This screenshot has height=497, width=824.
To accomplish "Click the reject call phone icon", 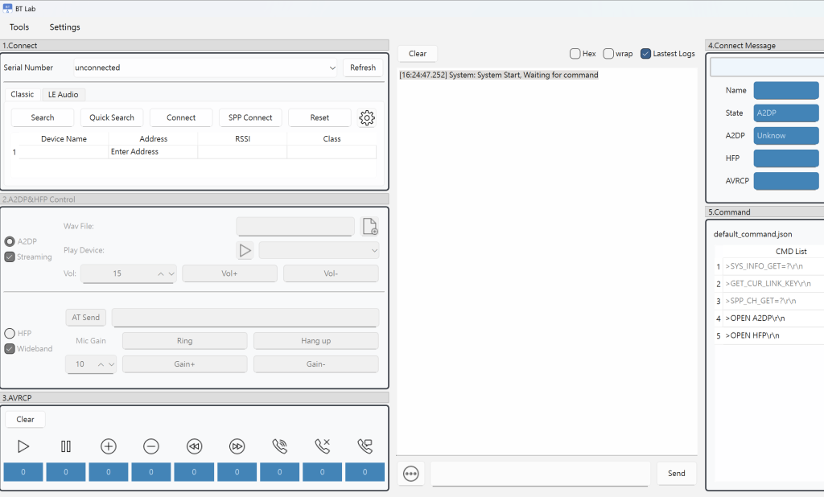I will tap(323, 446).
